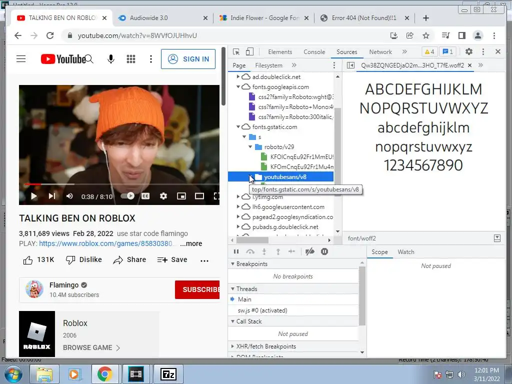512x384 pixels.
Task: Click the SUBSCRIBE button
Action: pos(197,289)
